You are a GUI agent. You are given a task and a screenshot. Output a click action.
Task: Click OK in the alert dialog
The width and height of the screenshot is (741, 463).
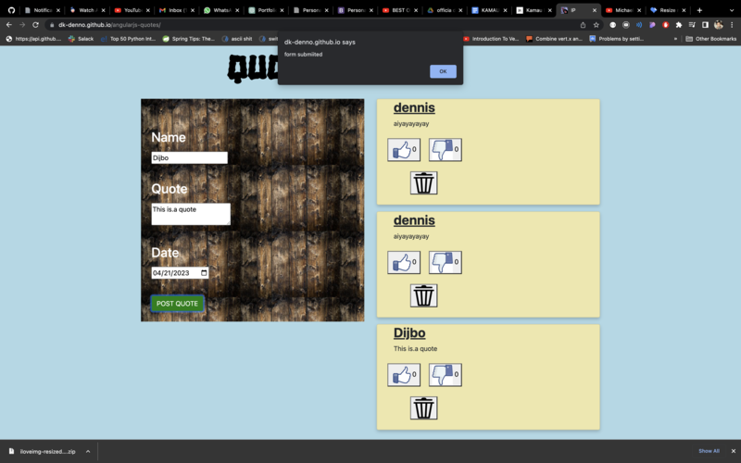pyautogui.click(x=443, y=71)
